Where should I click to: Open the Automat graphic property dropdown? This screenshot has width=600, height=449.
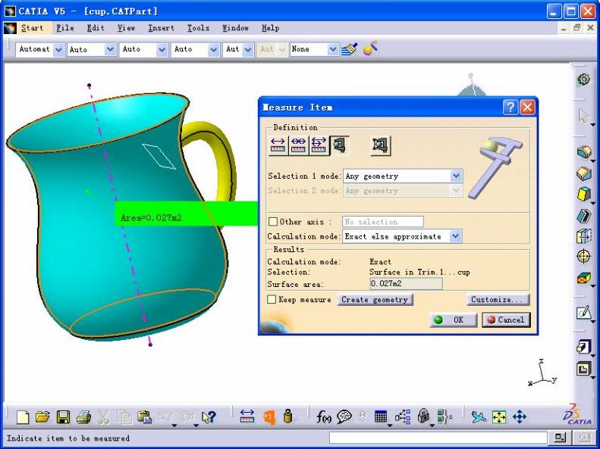pyautogui.click(x=58, y=49)
